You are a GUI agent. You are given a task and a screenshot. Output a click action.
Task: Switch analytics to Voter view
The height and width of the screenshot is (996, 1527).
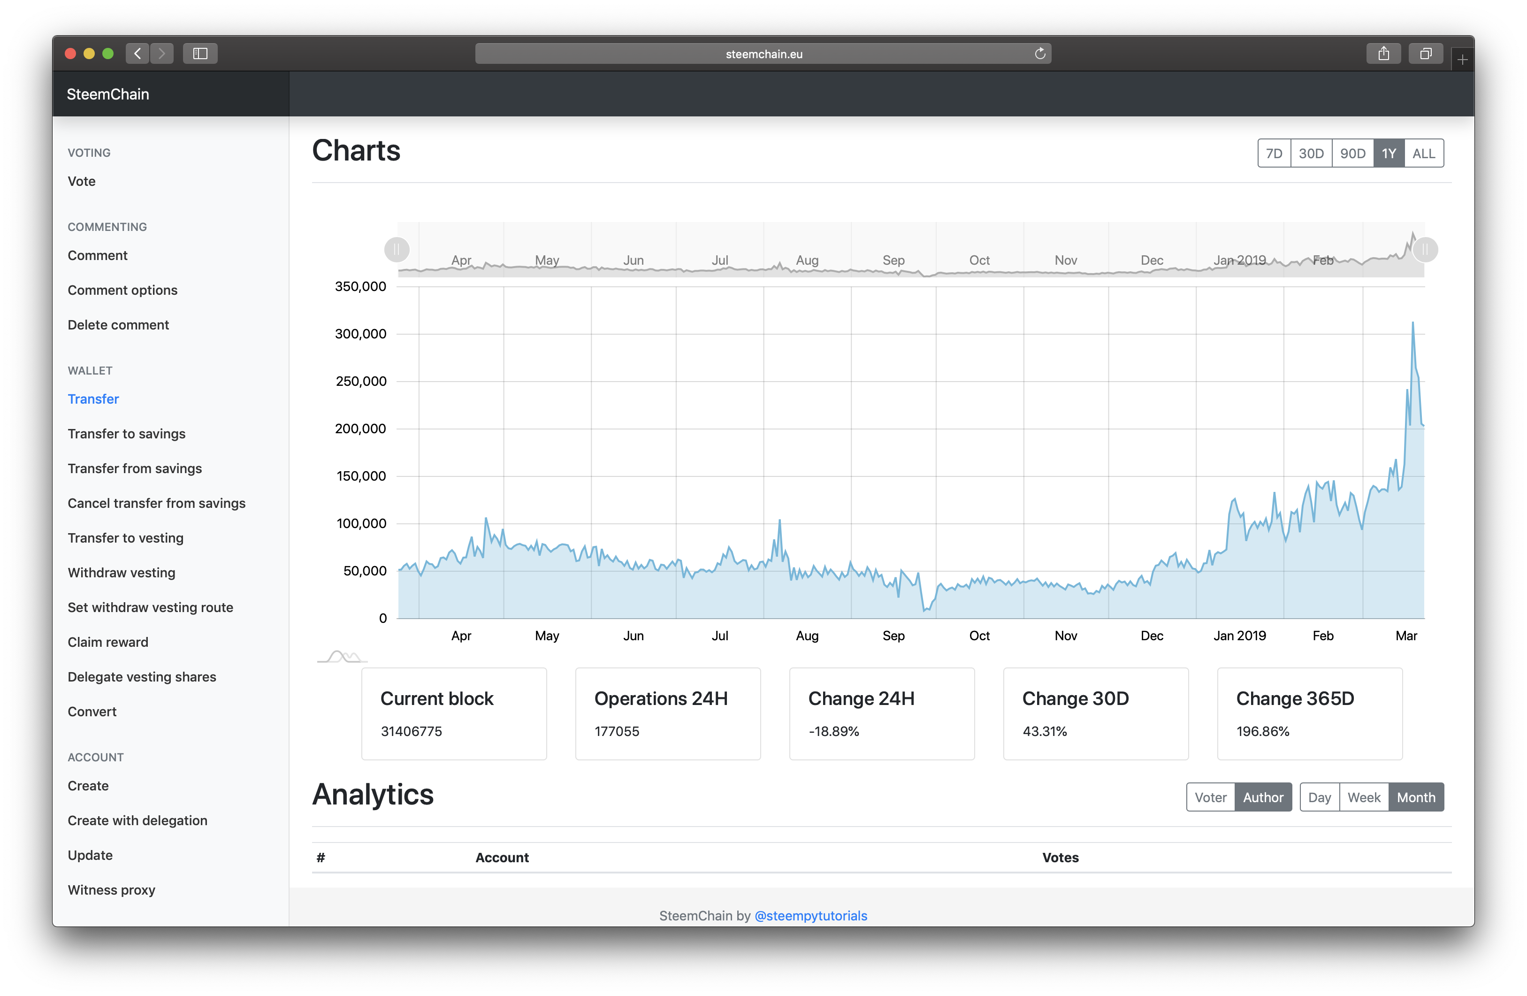(x=1210, y=797)
